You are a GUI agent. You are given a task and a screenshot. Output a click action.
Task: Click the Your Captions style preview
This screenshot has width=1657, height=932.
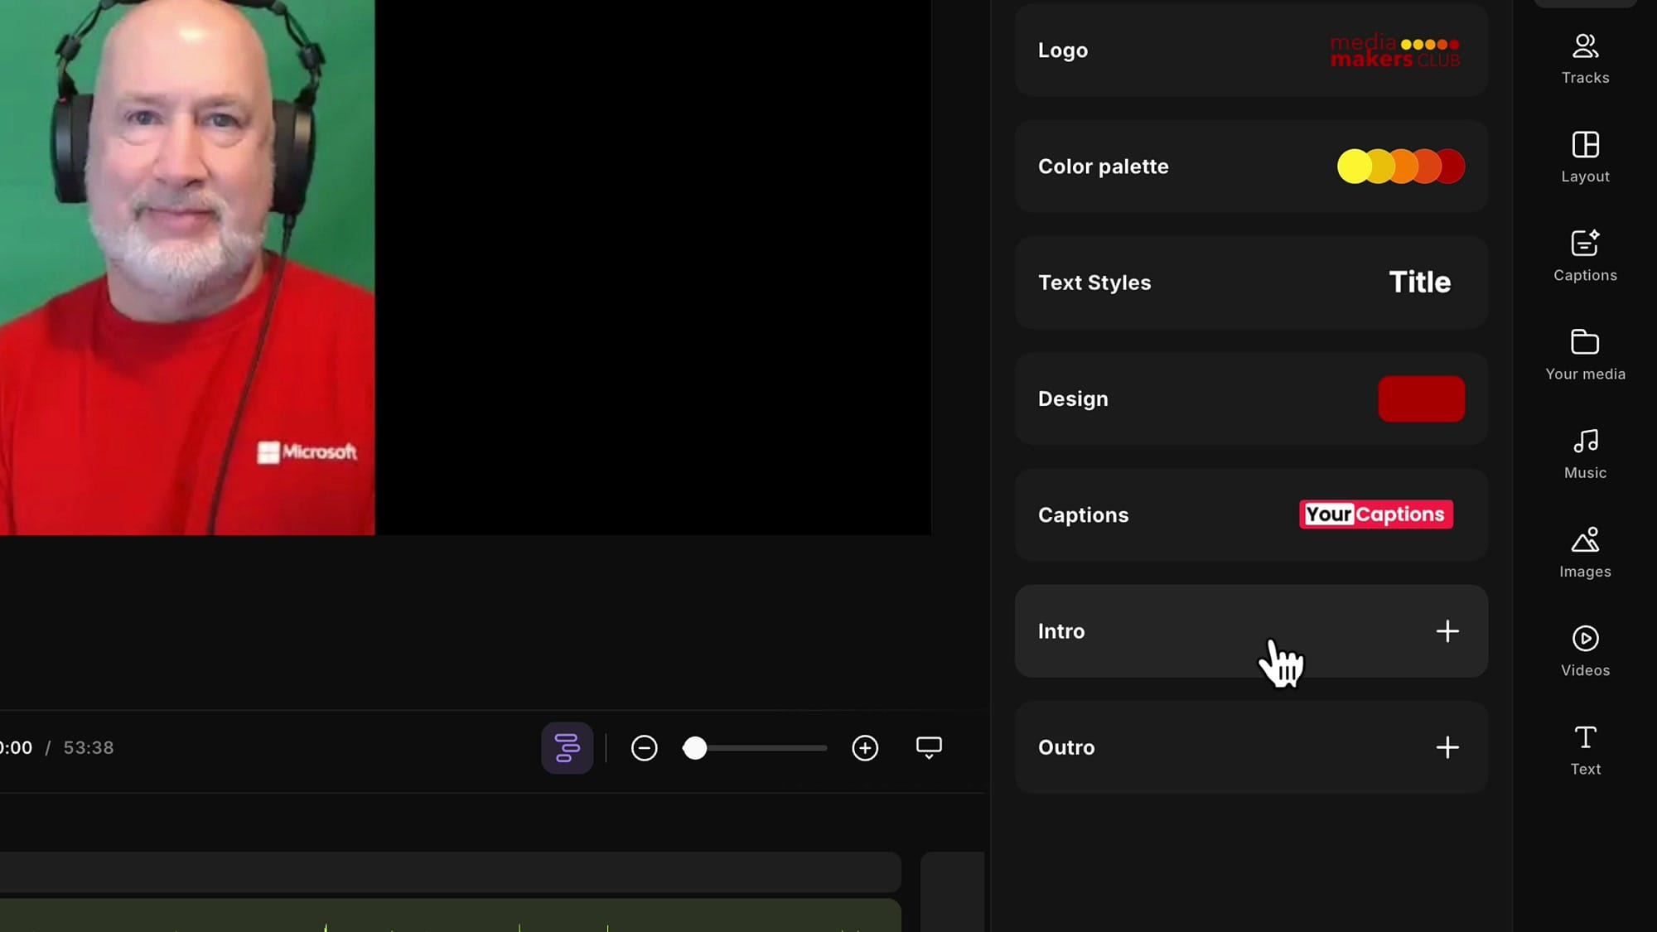1375,514
